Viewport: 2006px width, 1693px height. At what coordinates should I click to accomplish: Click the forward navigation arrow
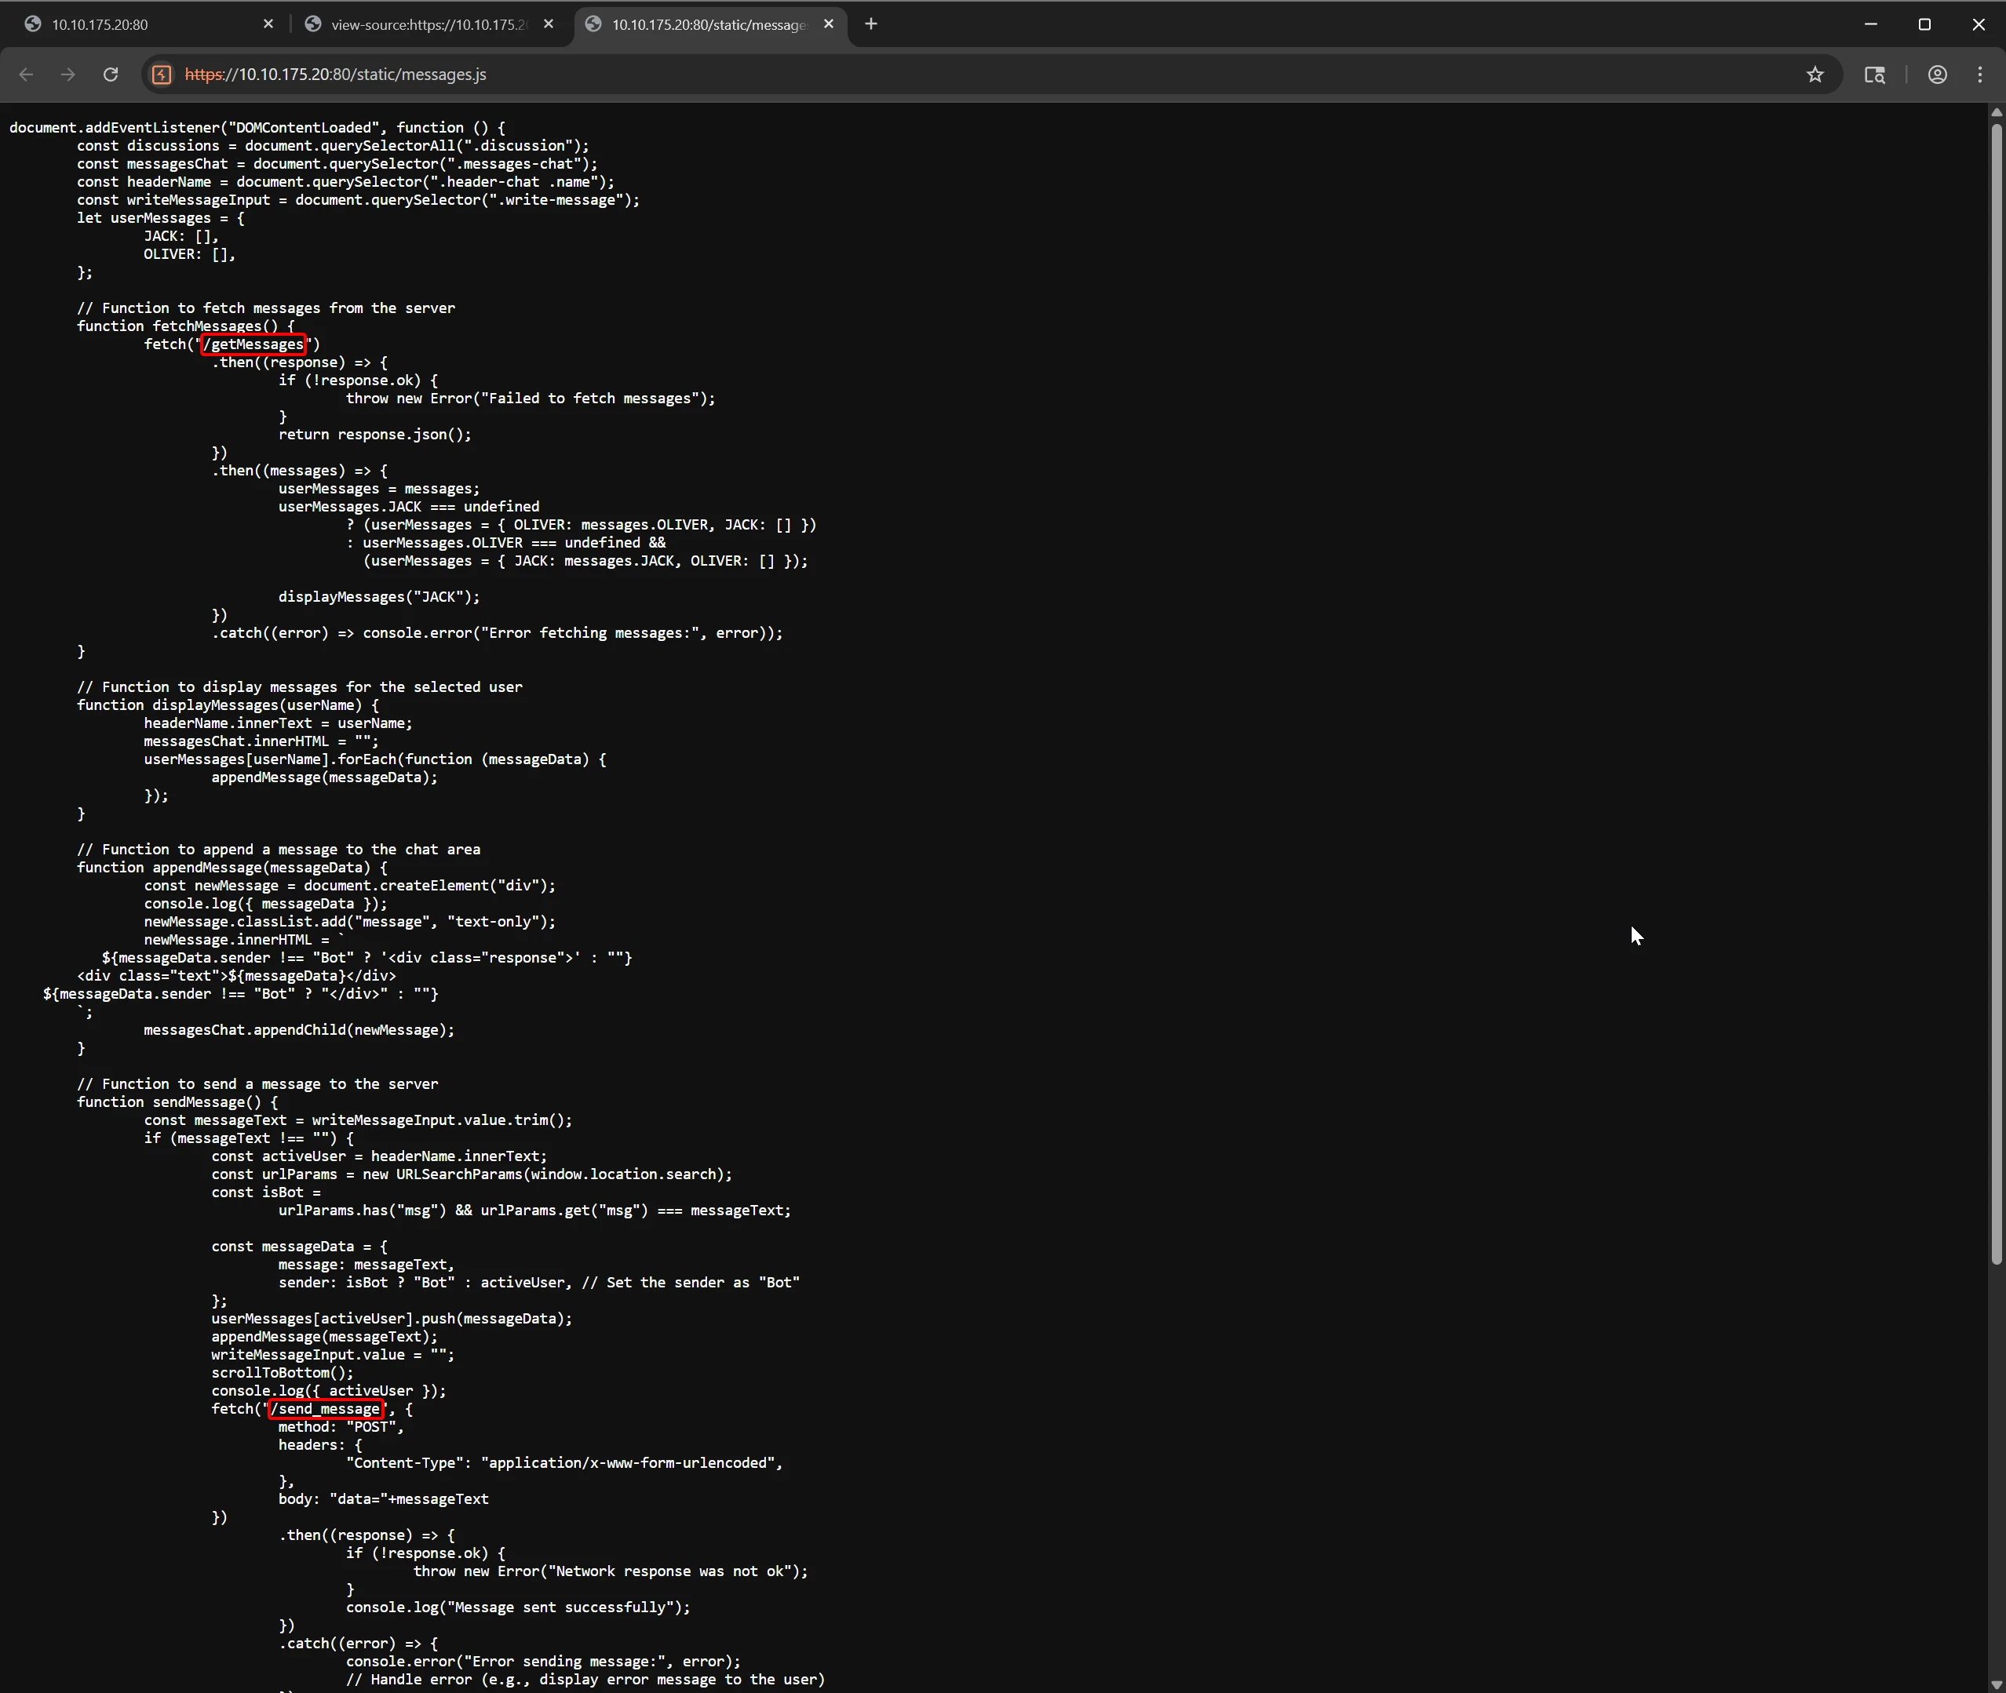pos(68,75)
